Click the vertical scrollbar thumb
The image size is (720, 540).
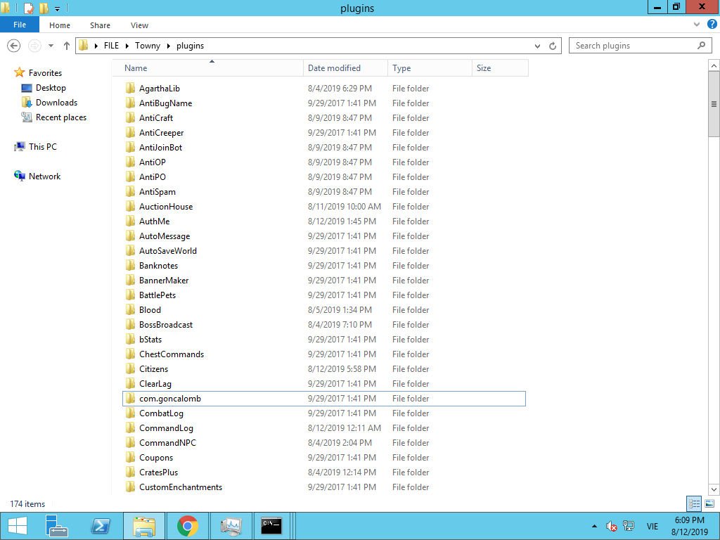(714, 104)
